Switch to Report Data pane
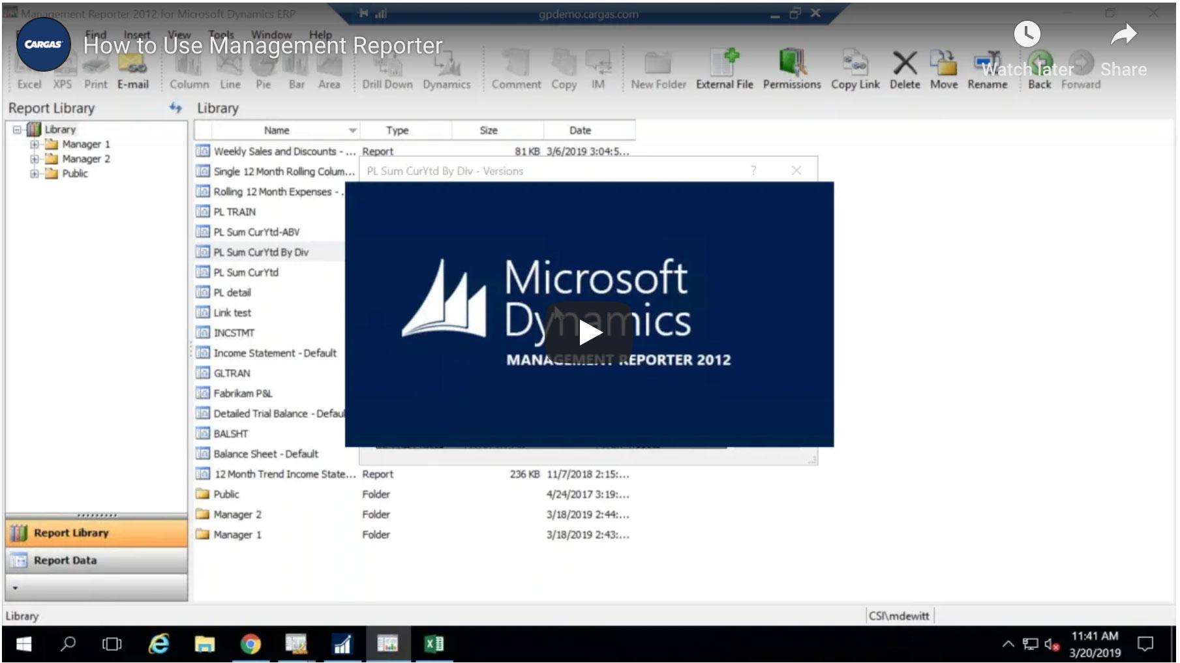 pos(97,560)
